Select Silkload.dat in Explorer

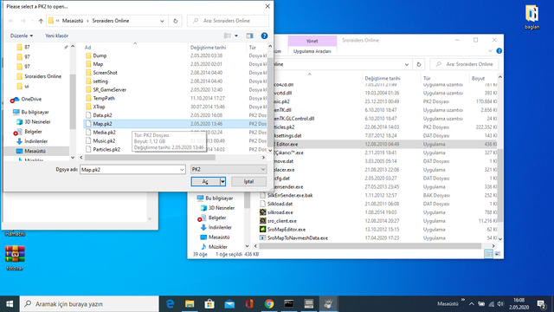click(x=280, y=204)
